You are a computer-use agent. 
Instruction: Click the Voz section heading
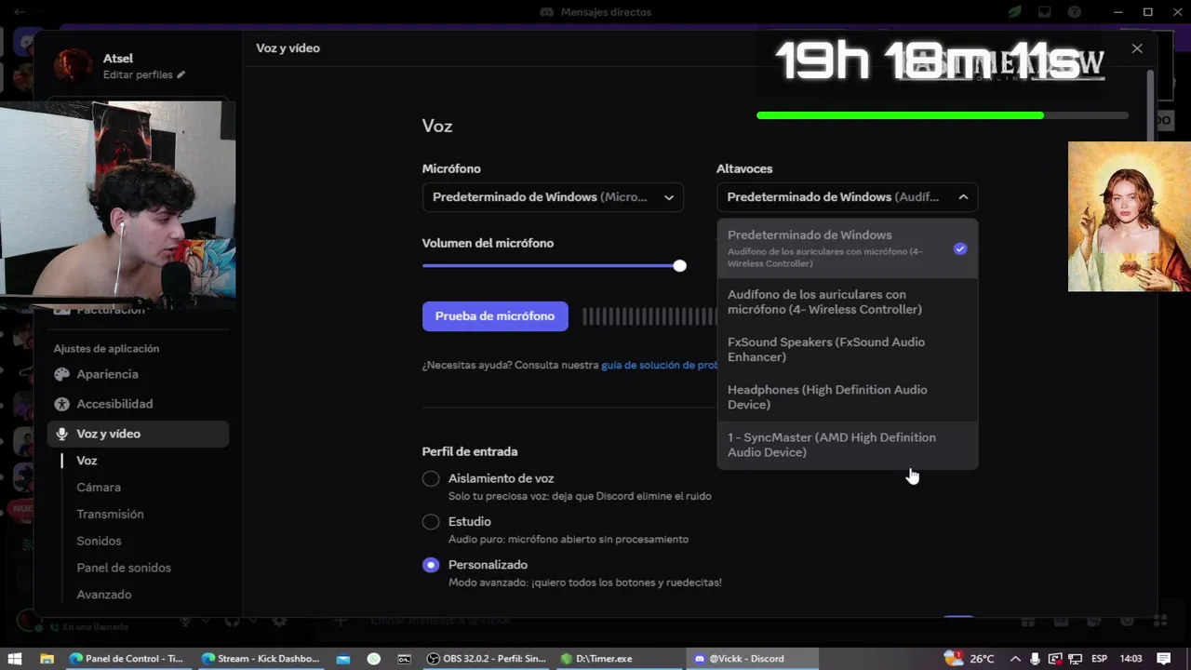(437, 127)
